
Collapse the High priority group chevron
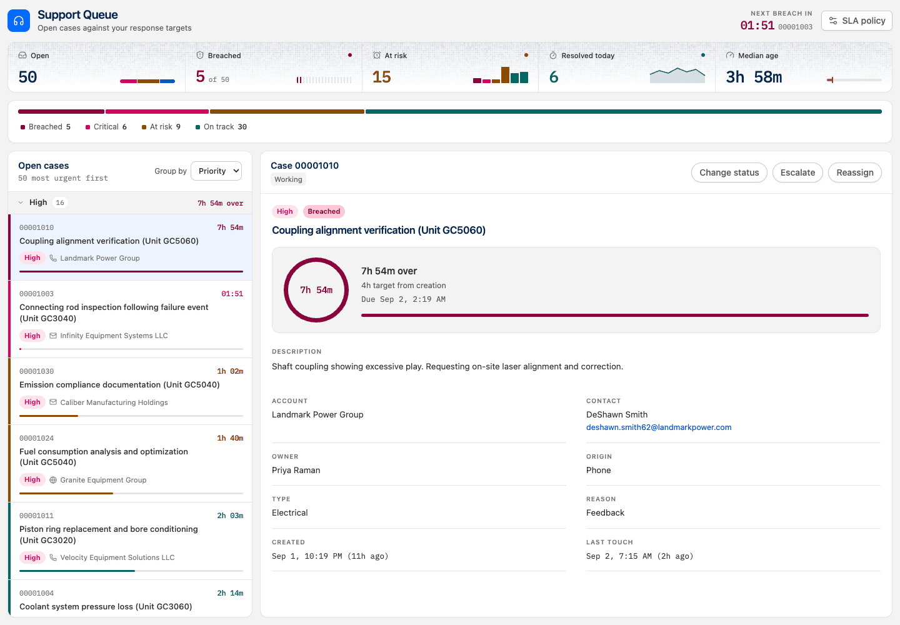21,202
